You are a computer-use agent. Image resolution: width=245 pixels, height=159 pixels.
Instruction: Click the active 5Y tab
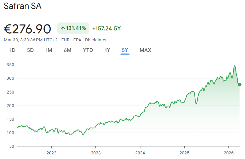point(125,50)
